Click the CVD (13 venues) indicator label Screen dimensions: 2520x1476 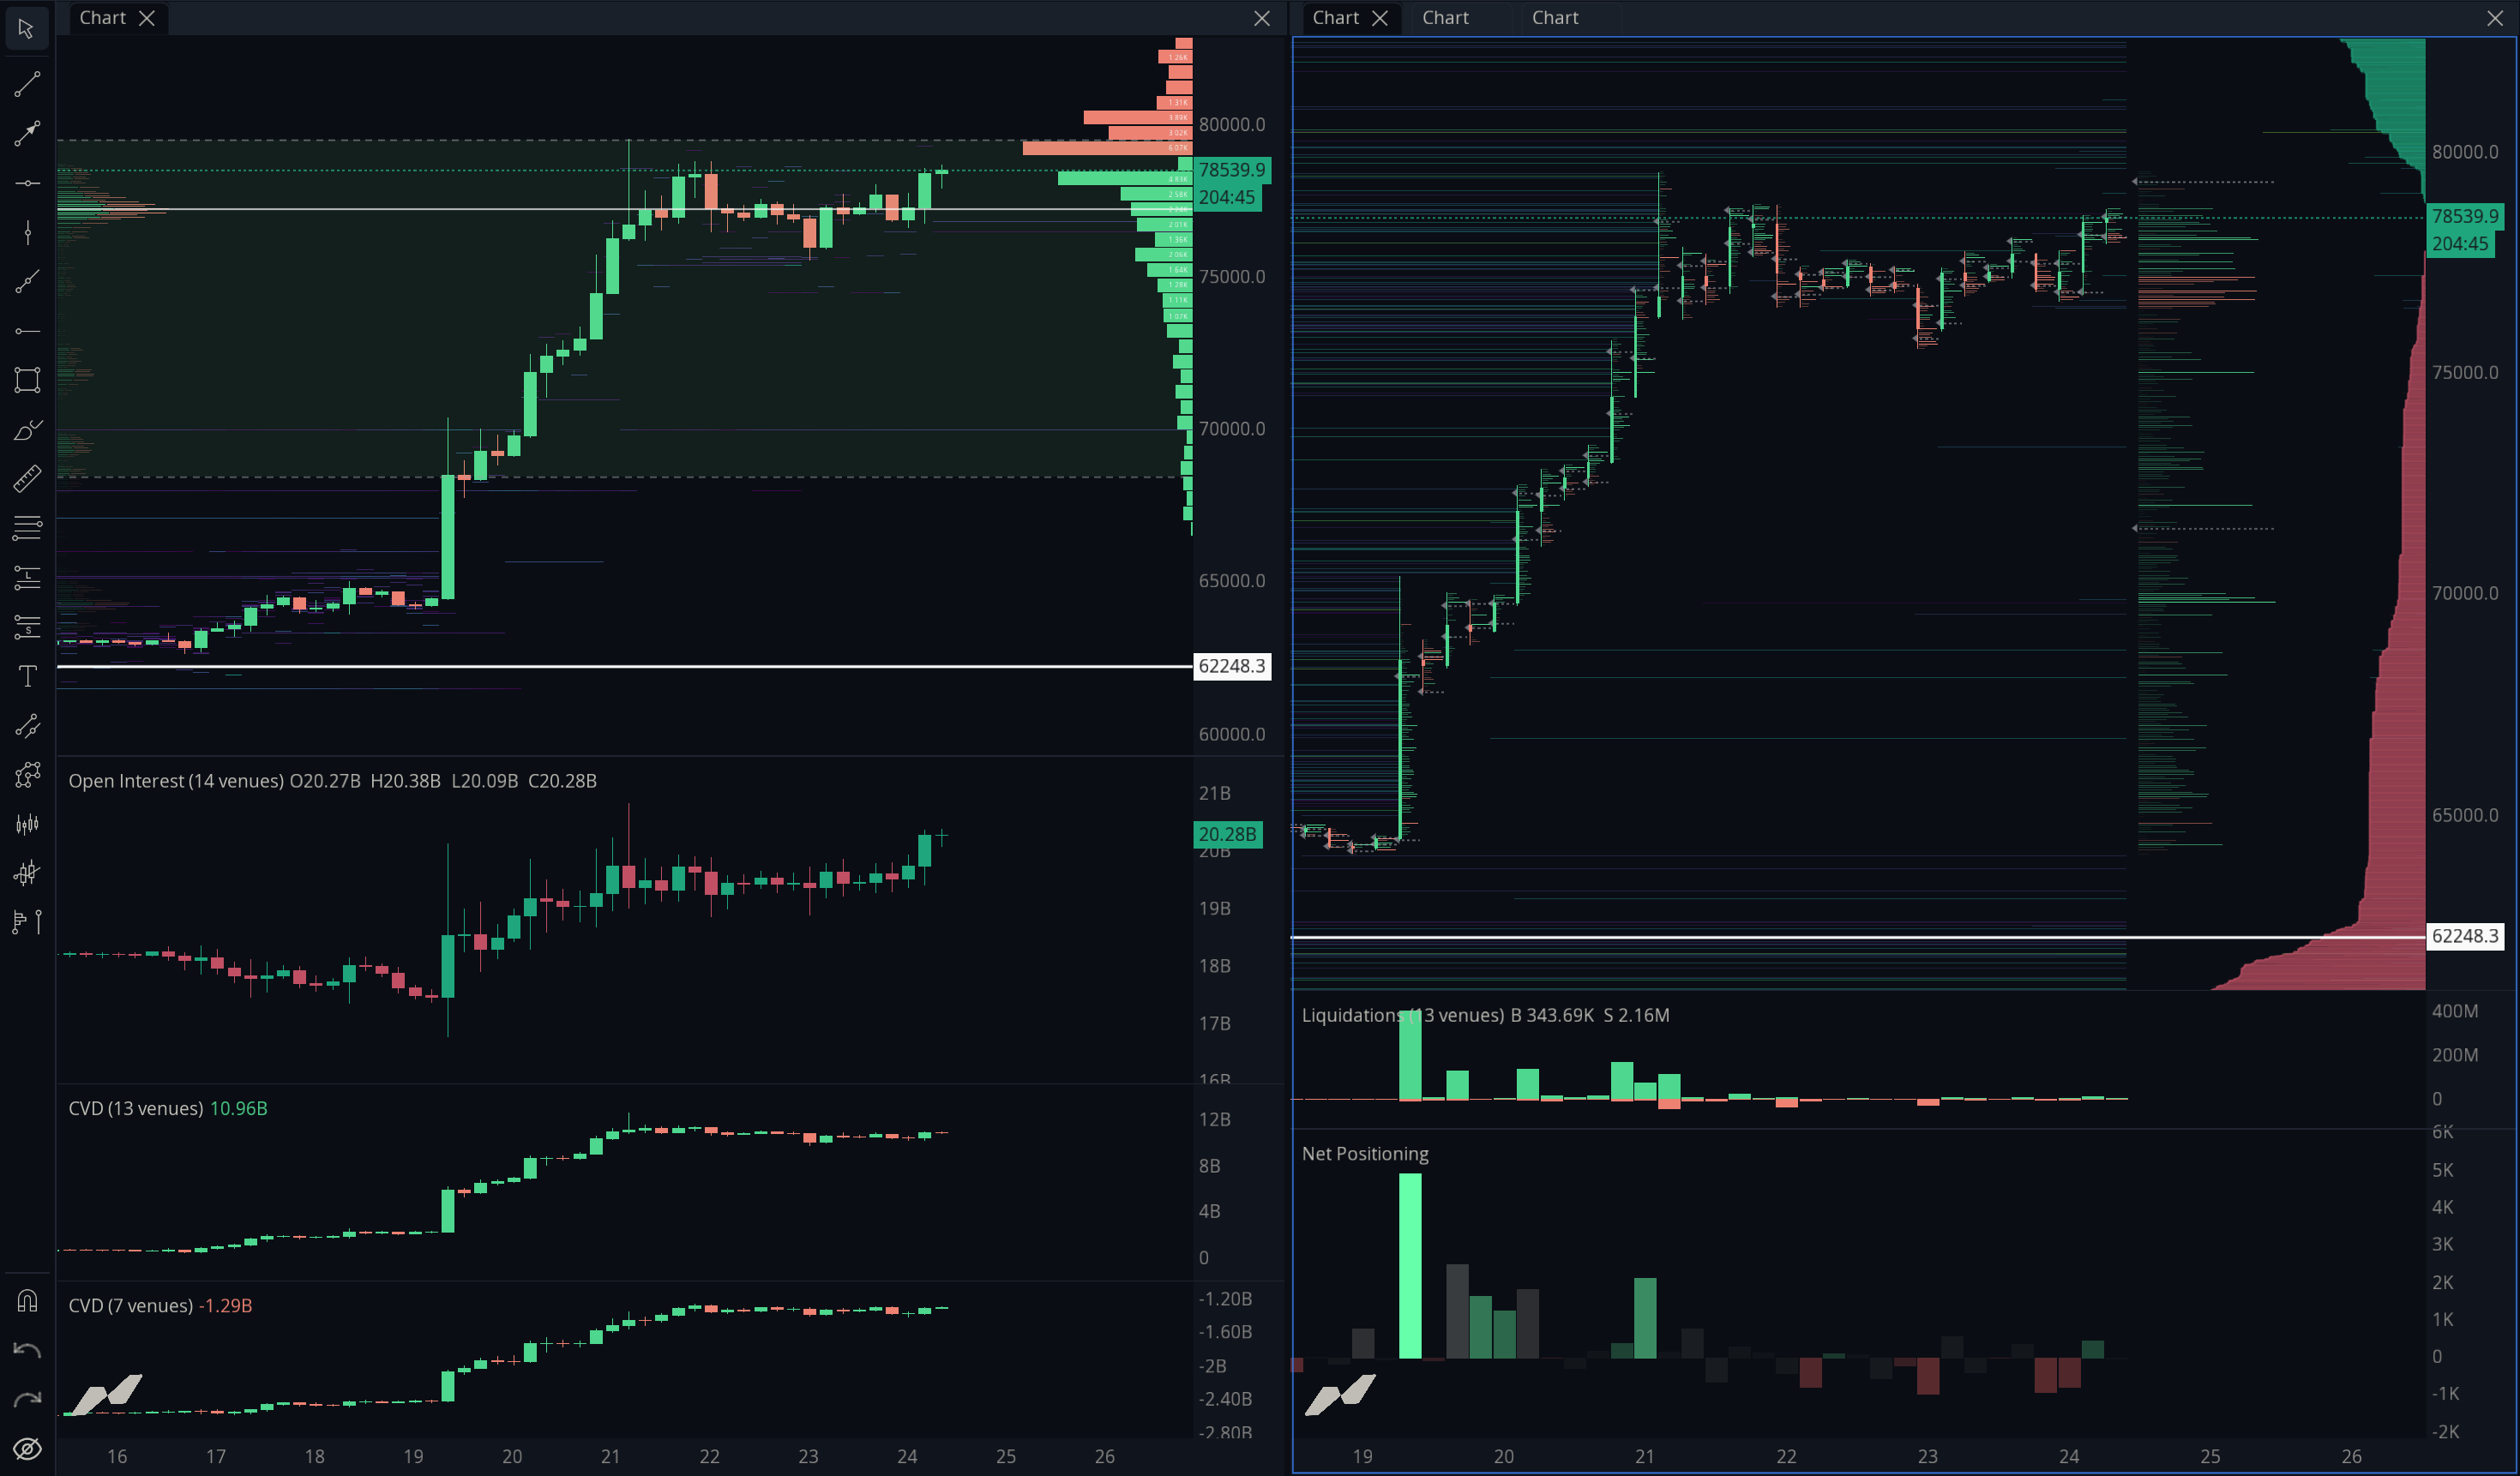(136, 1108)
